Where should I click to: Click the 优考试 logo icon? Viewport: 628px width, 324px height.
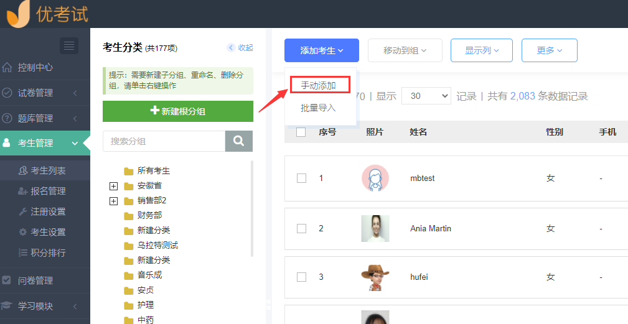point(18,14)
